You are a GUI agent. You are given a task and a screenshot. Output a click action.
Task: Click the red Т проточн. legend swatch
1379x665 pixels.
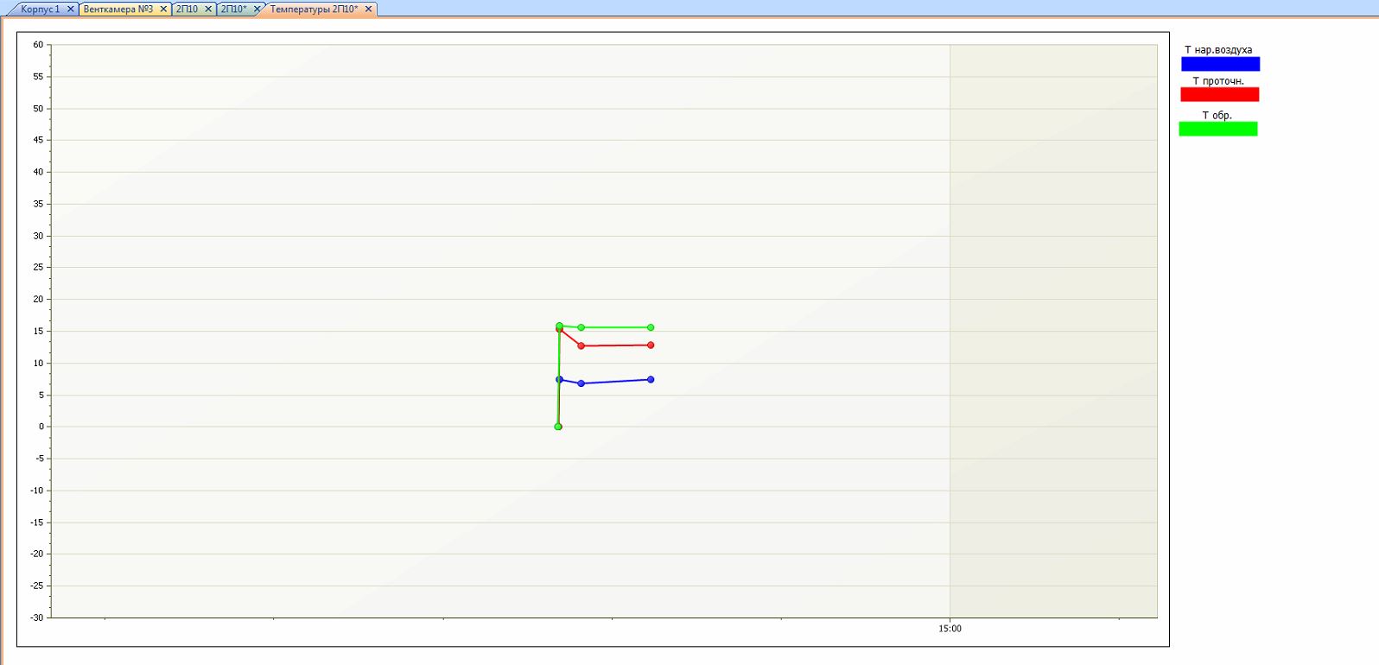tap(1219, 95)
